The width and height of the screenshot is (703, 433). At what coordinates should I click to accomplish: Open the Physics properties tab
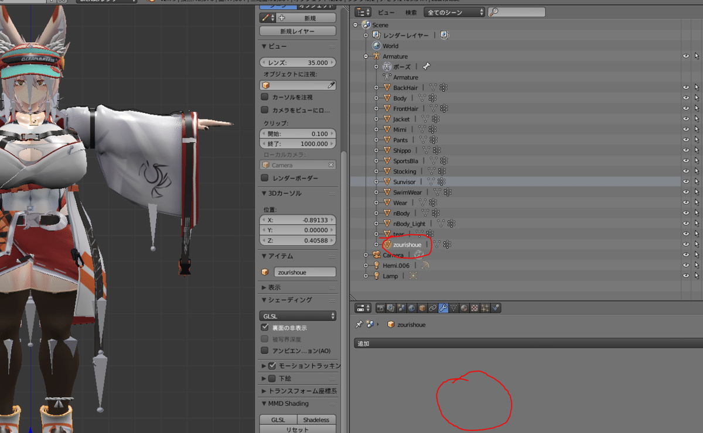pos(496,308)
